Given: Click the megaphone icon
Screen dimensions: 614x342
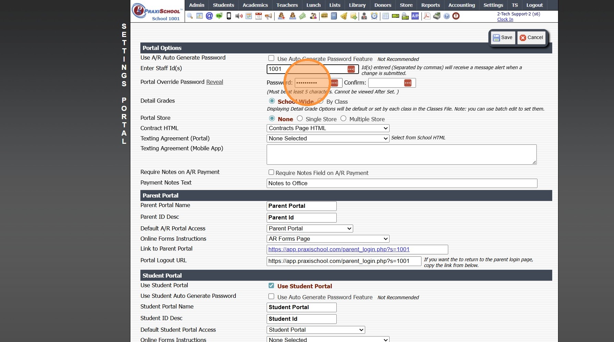Looking at the screenshot, I should 268,16.
